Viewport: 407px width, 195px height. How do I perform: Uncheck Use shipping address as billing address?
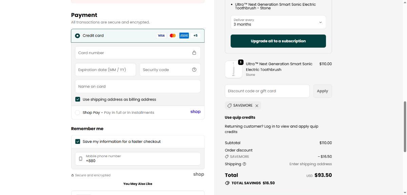(78, 100)
